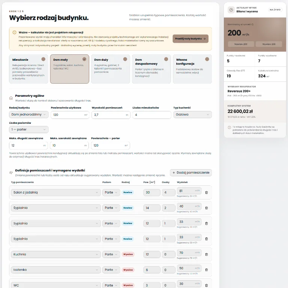Open the Rodzaj budynku dropdown

tap(29, 114)
